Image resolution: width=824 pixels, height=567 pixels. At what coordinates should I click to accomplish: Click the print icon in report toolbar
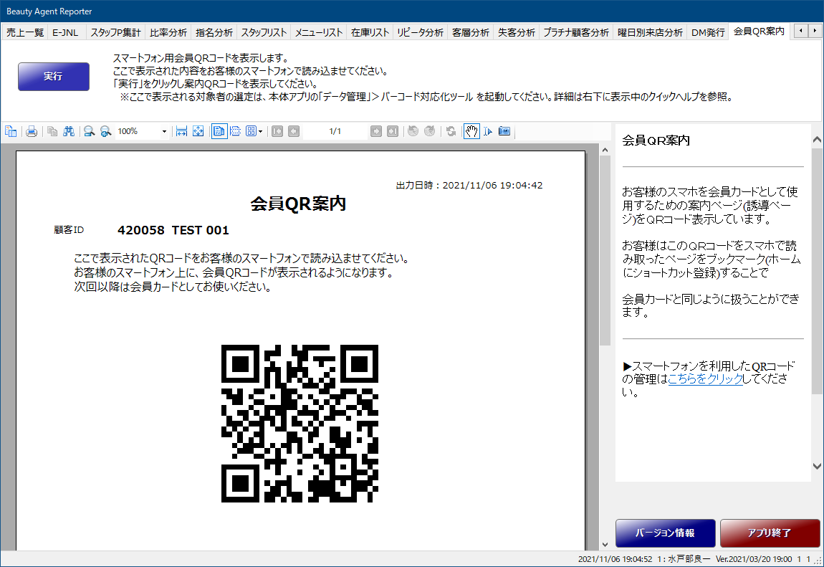point(32,131)
